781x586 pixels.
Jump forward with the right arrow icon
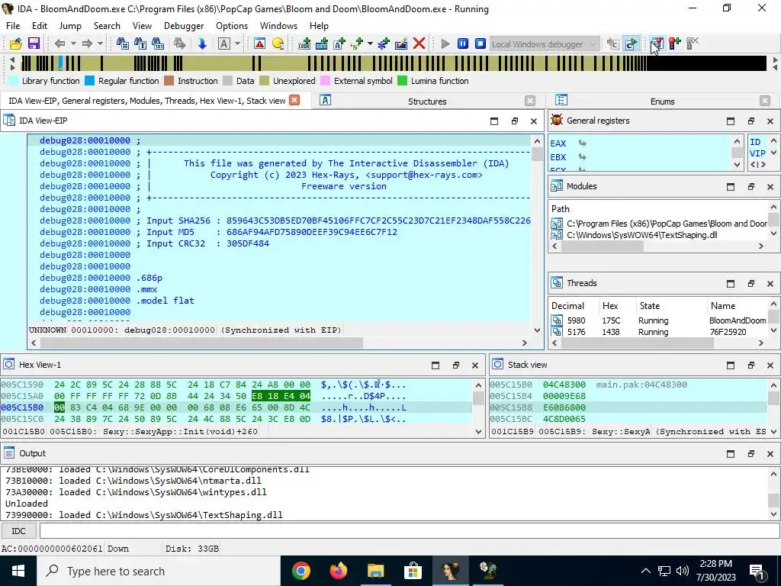(x=87, y=43)
